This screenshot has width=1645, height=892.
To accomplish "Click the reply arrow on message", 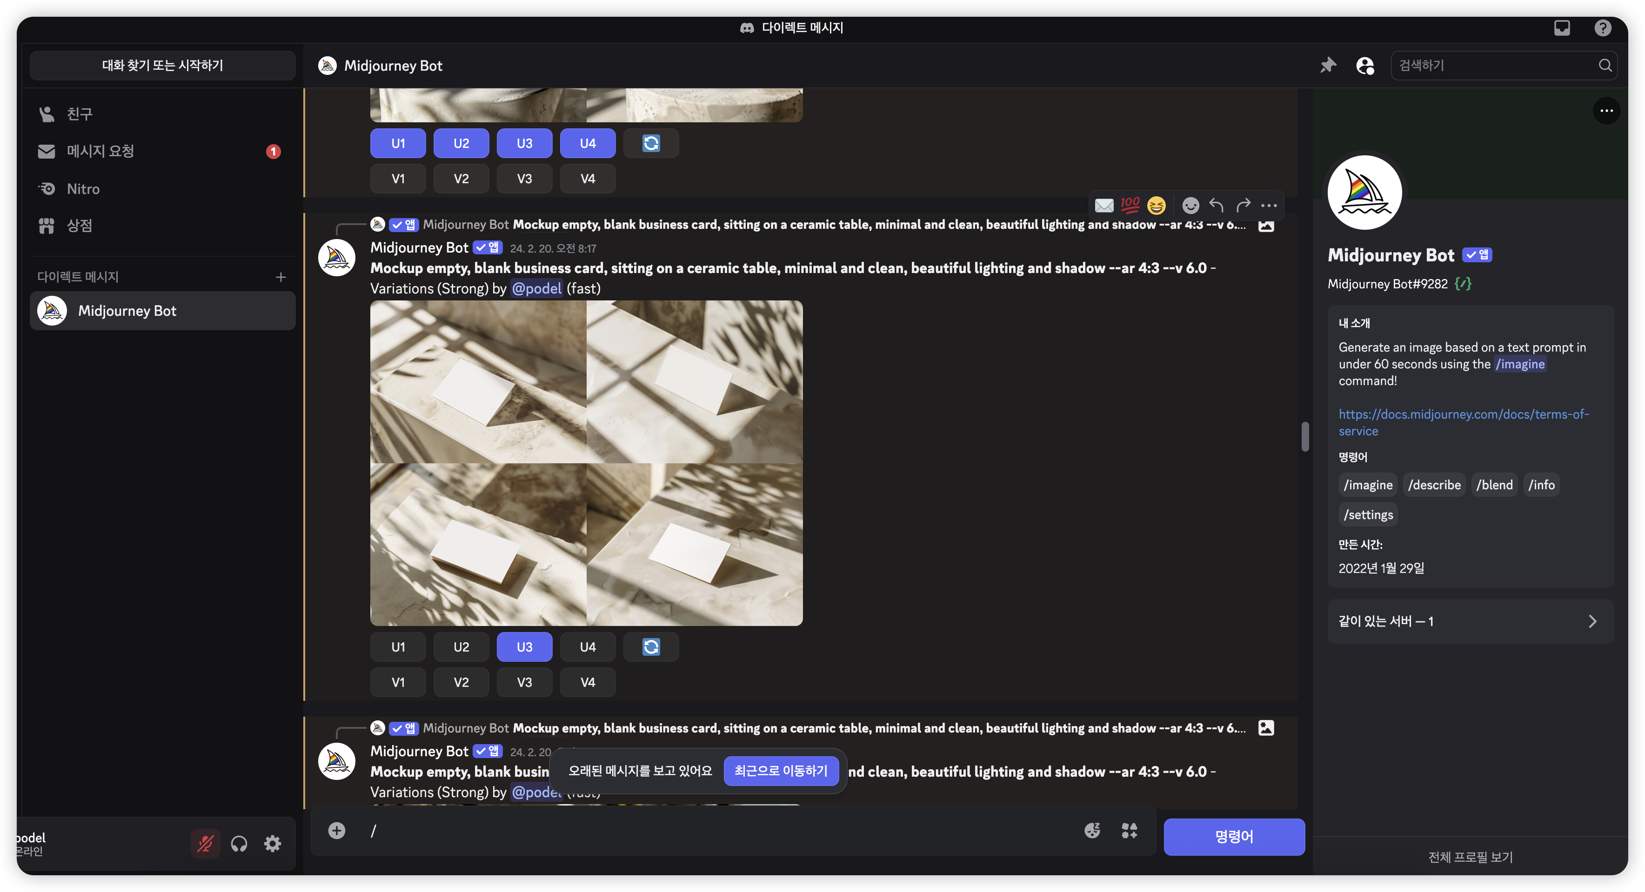I will click(1217, 205).
